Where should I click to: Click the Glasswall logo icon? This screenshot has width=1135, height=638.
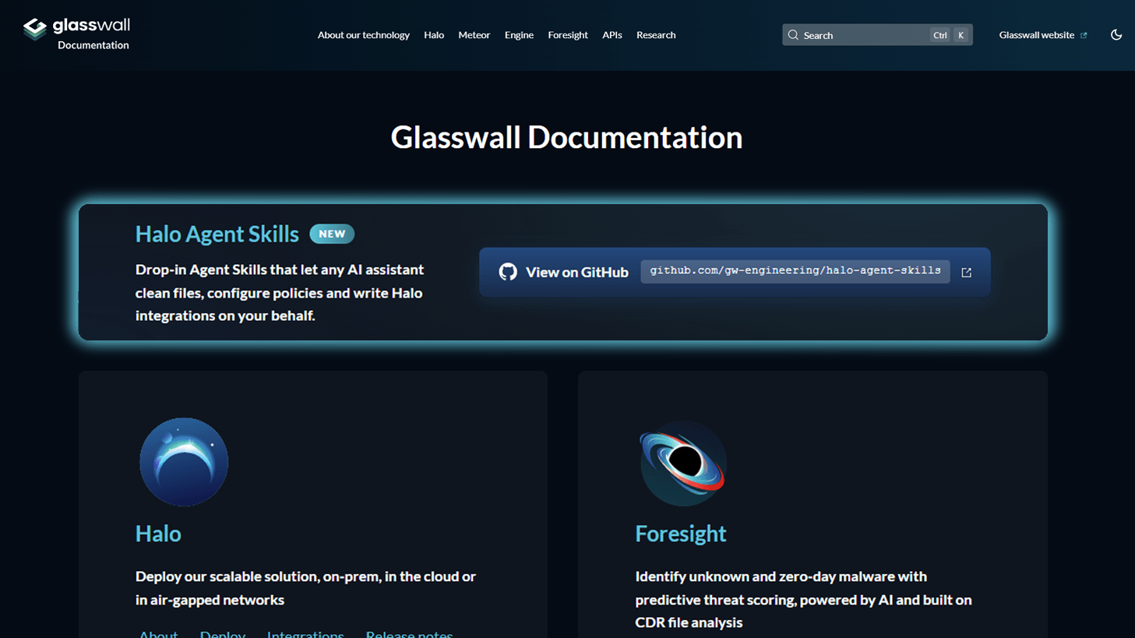[35, 29]
